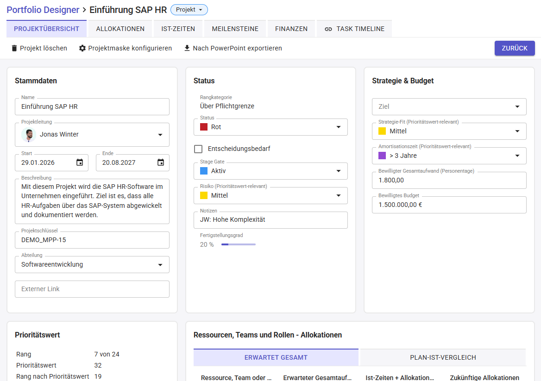Select the Plan-Ist-Vergleich tab
This screenshot has width=541, height=381.
443,357
